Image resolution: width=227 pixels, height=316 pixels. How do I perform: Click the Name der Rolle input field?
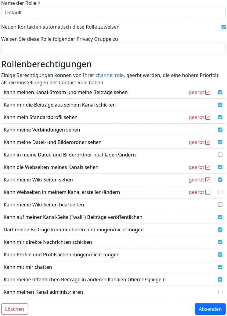[x=113, y=13]
